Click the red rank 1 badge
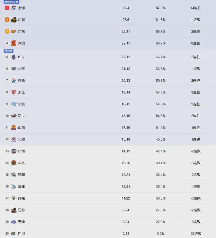The height and width of the screenshot is (238, 216). tap(7, 8)
